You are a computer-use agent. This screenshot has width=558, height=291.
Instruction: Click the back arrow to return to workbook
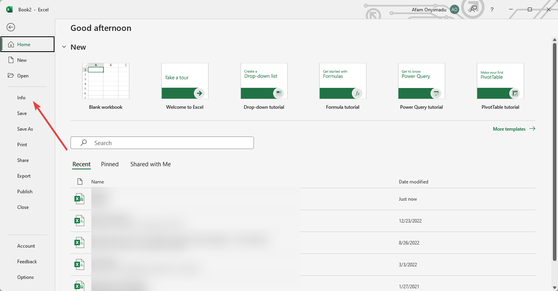pyautogui.click(x=11, y=27)
